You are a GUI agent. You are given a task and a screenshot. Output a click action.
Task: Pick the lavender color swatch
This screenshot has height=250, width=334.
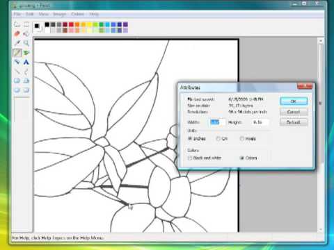point(125,31)
